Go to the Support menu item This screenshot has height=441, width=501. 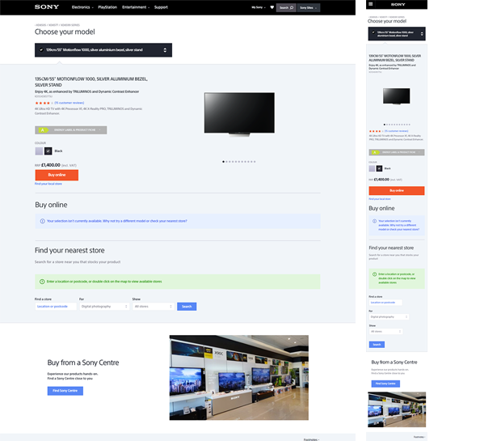[x=161, y=7]
